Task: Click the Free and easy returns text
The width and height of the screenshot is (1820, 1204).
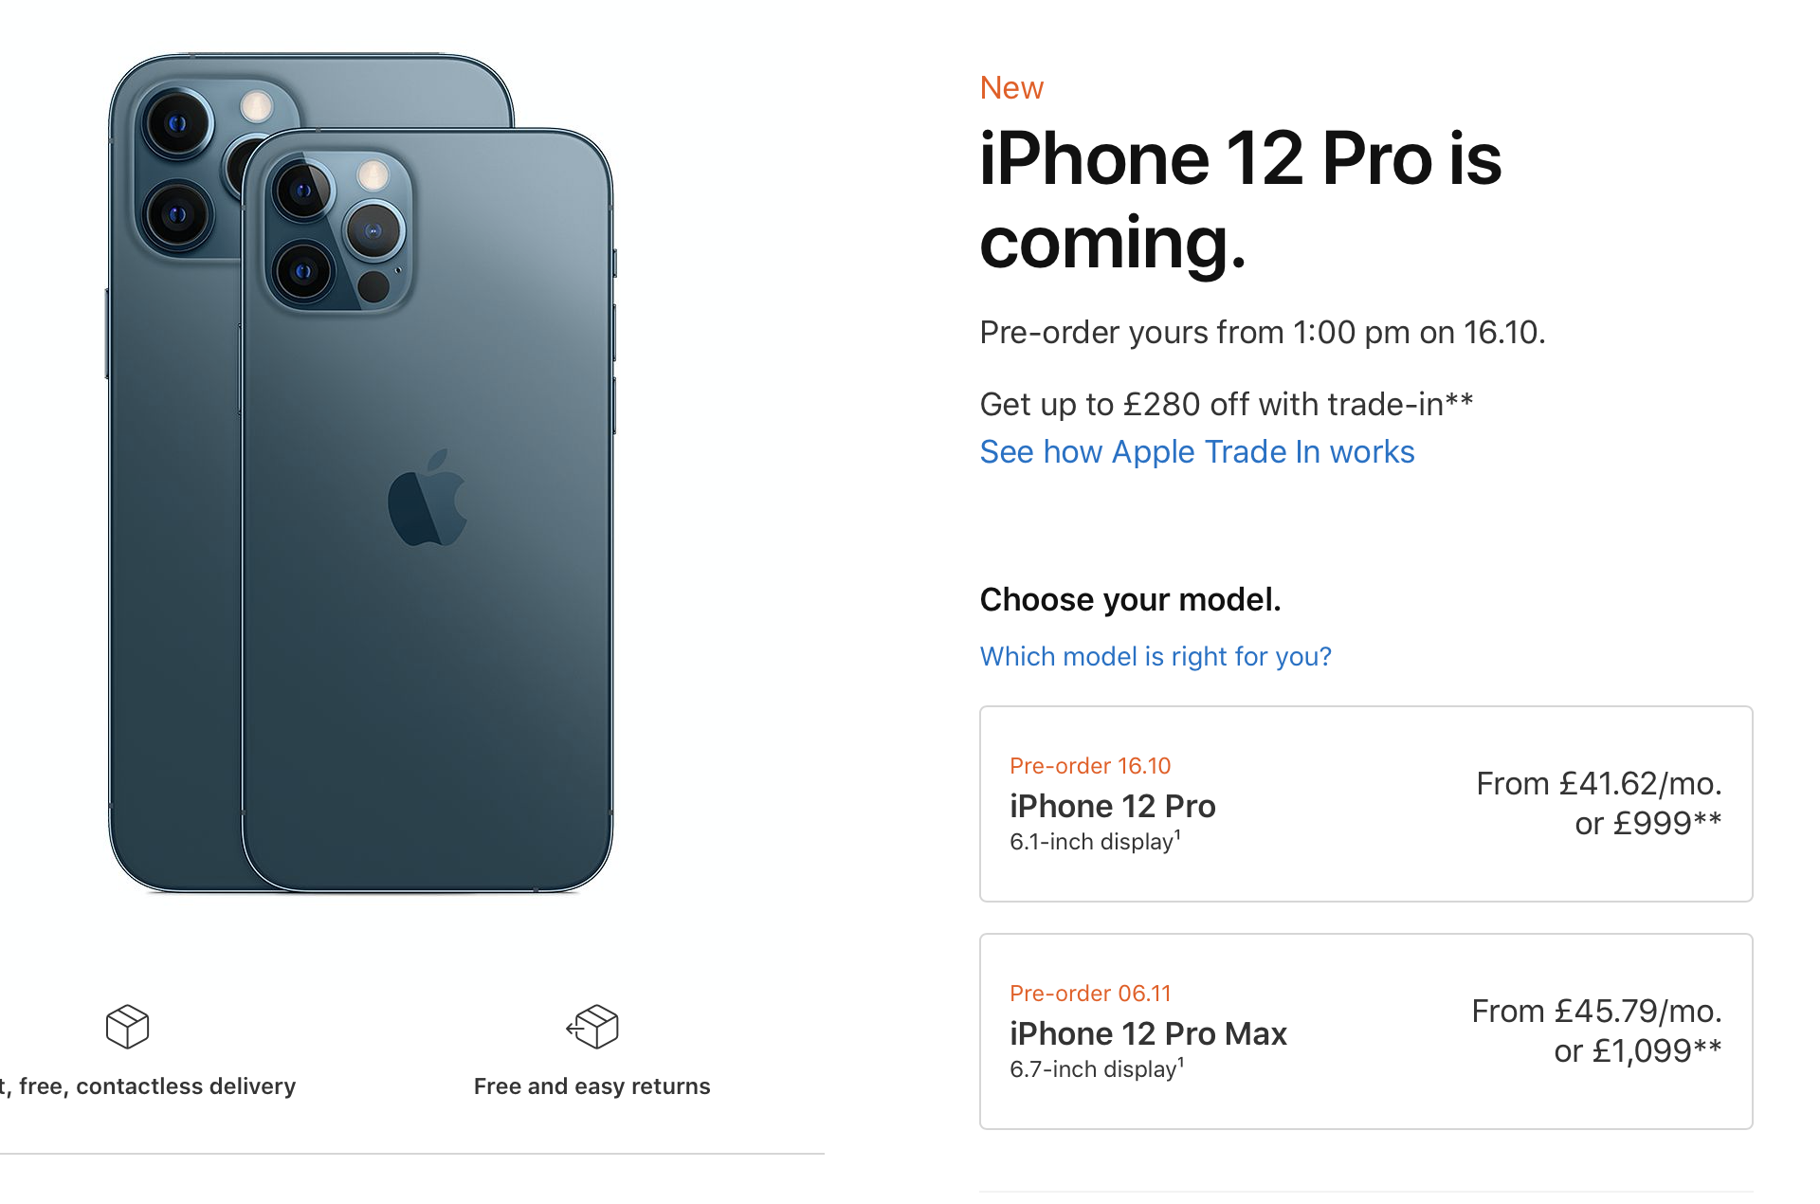Action: pos(591,1086)
